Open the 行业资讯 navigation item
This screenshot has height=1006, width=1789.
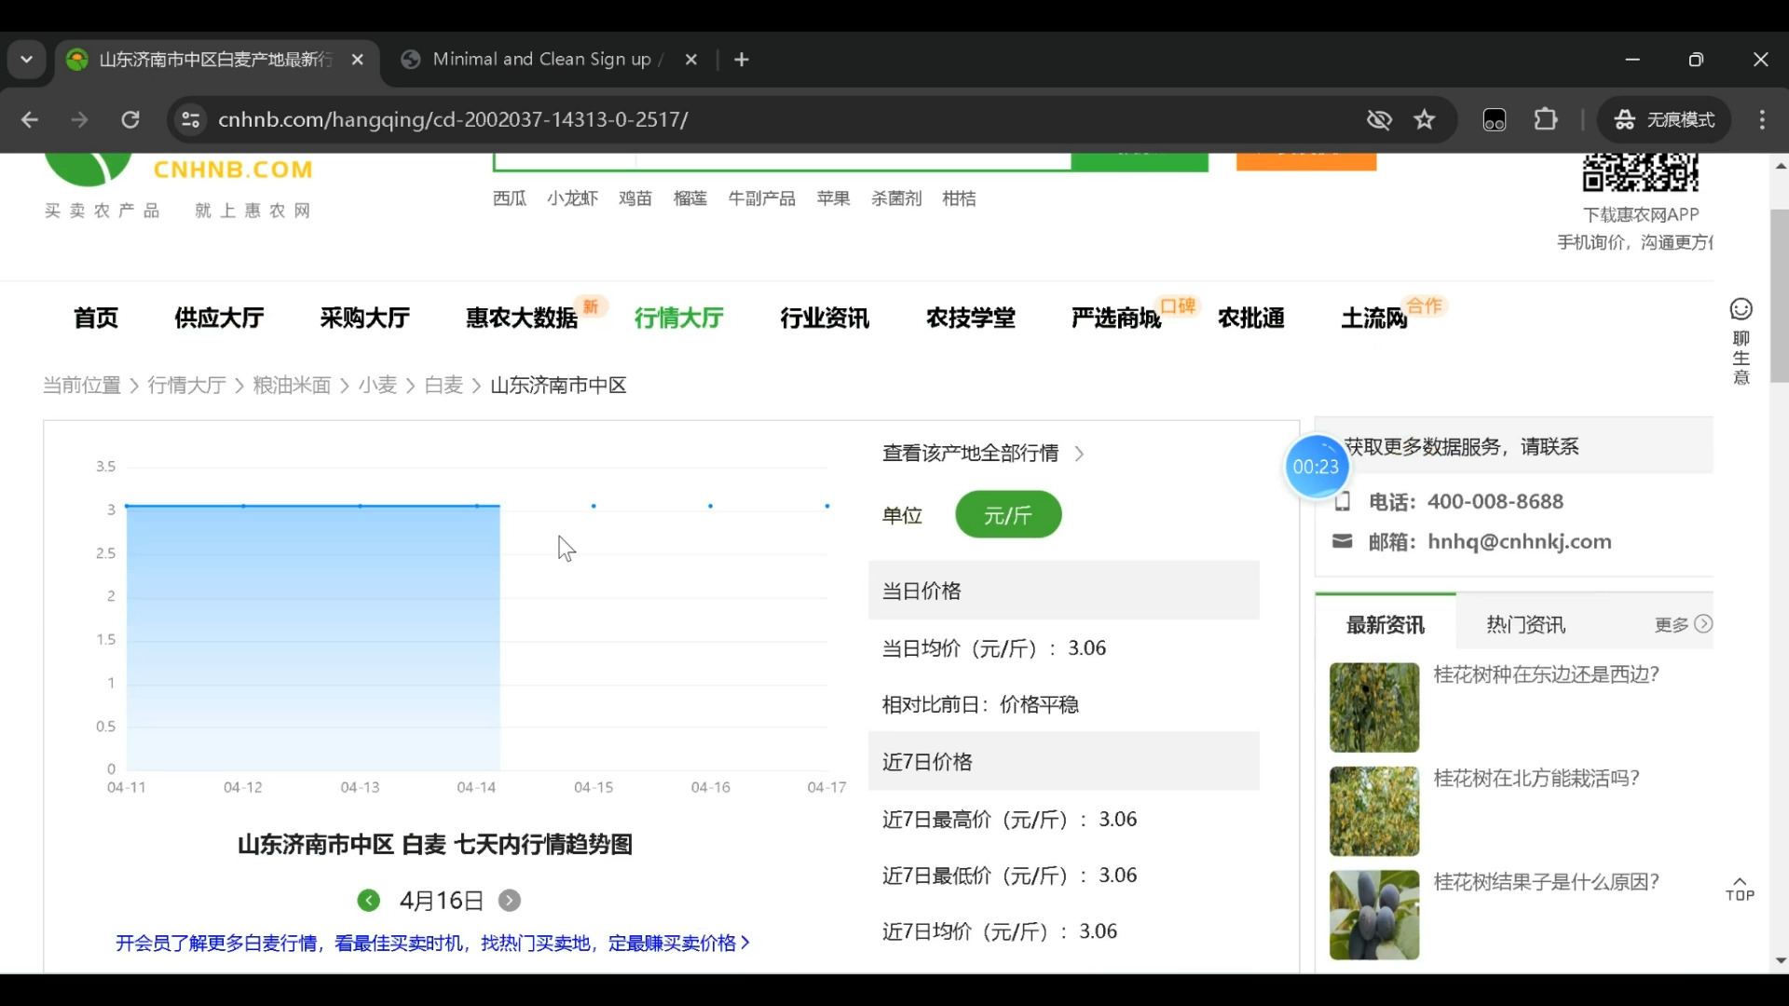[825, 318]
